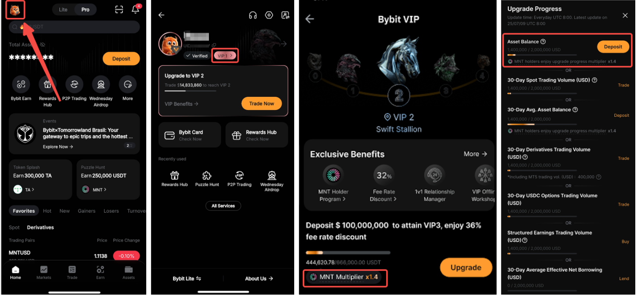This screenshot has width=637, height=295.
Task: Open the MNT Holder Program icon
Action: [x=333, y=175]
